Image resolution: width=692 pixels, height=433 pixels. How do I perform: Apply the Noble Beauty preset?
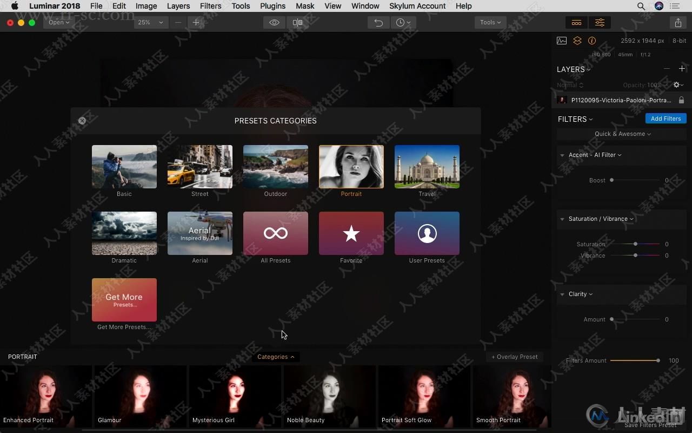tap(330, 396)
